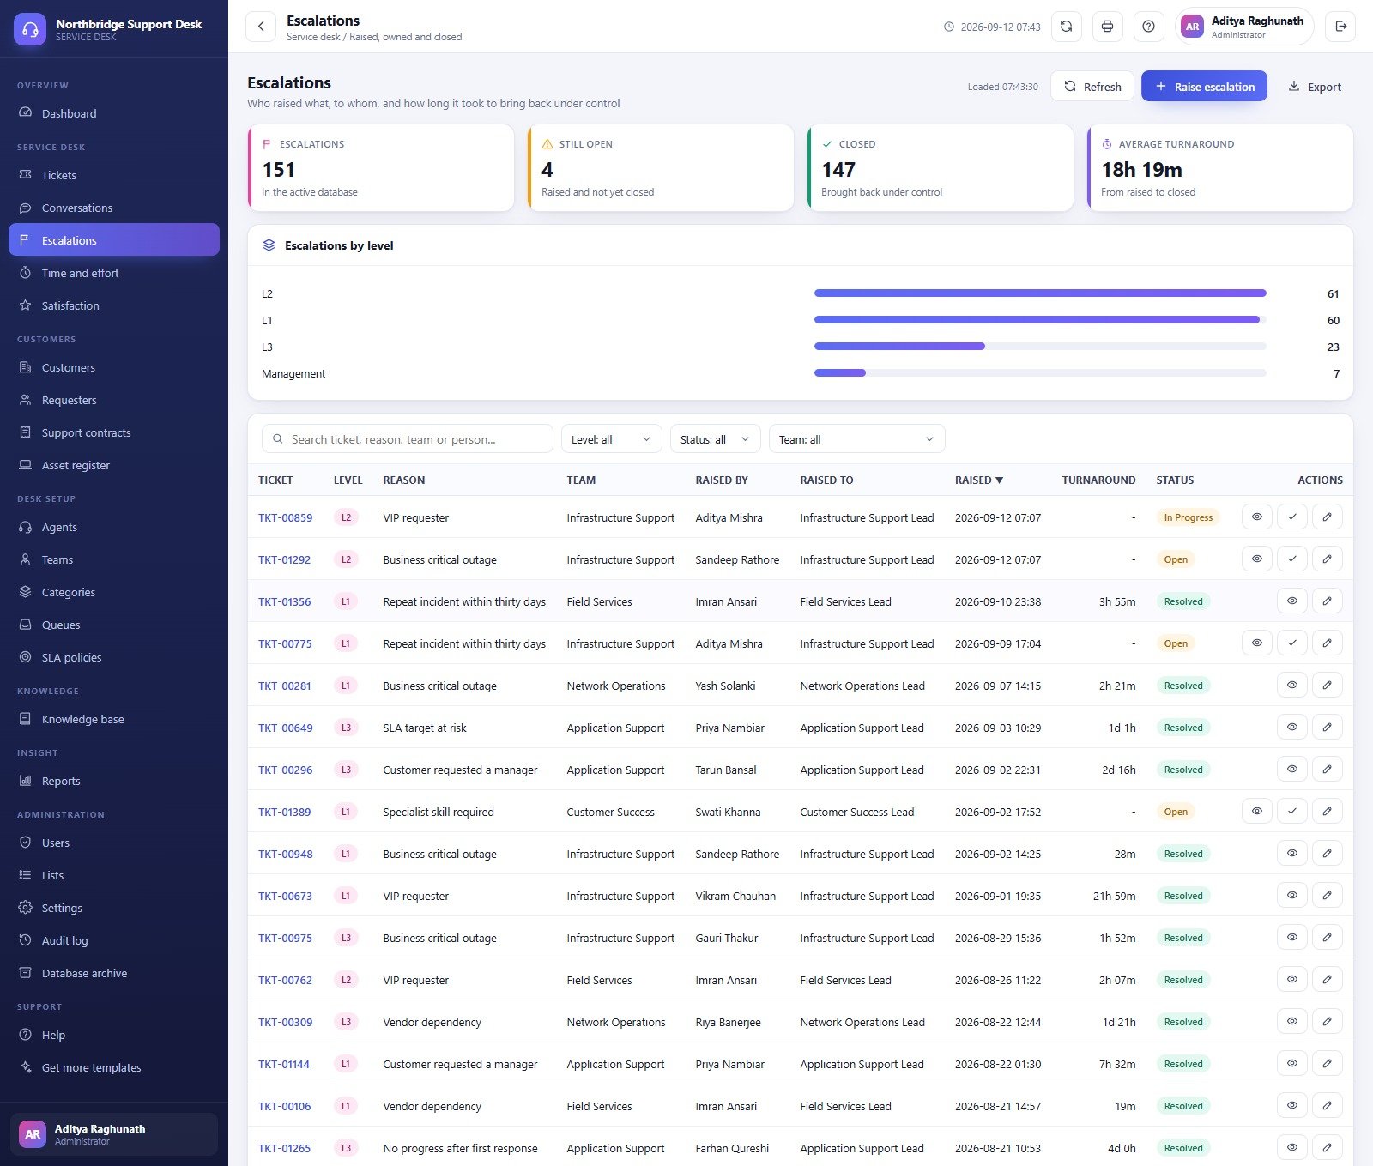The image size is (1373, 1166).
Task: Resolve checkmark icon for TKT-00775
Action: [1291, 643]
